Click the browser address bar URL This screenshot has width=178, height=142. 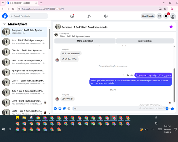point(43,9)
